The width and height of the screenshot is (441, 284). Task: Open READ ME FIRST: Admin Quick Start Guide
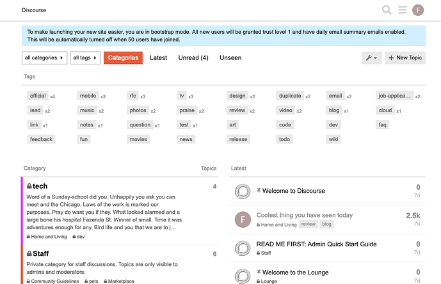(316, 244)
